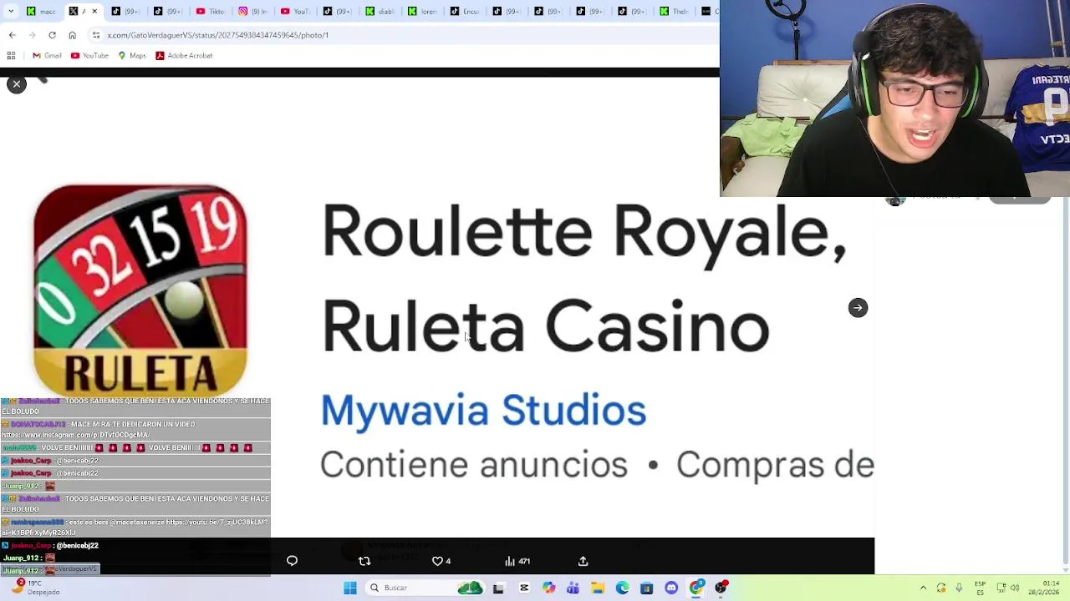Open the Gmail bookmark

click(x=47, y=55)
